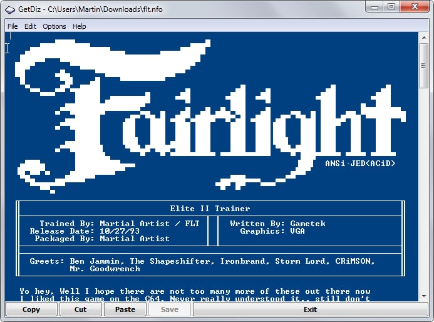Click the GetDiz app icon in title bar
The image size is (434, 322).
(x=9, y=8)
